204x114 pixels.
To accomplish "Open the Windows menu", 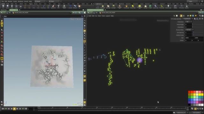I will [x=20, y=1].
